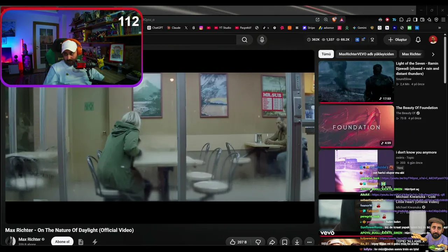Download the video using the download icon

pos(297,242)
